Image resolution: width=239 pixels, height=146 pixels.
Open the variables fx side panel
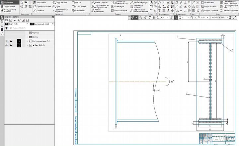(2, 25)
